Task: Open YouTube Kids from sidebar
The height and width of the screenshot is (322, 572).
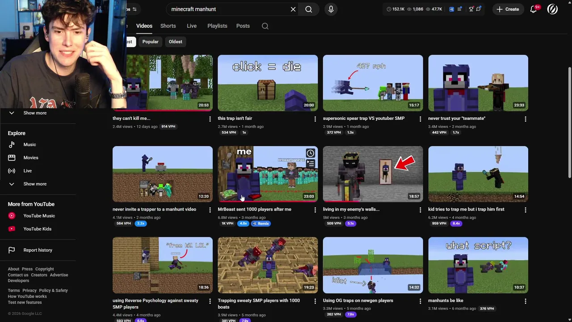Action: click(x=38, y=229)
